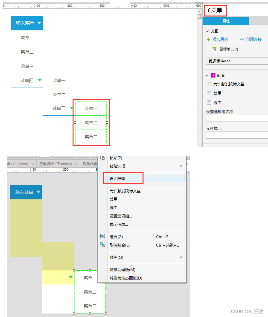The height and width of the screenshot is (317, 268).
Task: Open the 菜单四 submenu arrow
Action: pos(39,80)
